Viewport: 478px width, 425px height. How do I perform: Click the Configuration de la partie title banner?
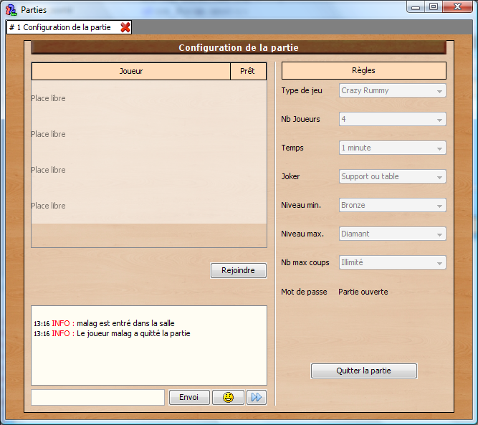pyautogui.click(x=239, y=47)
